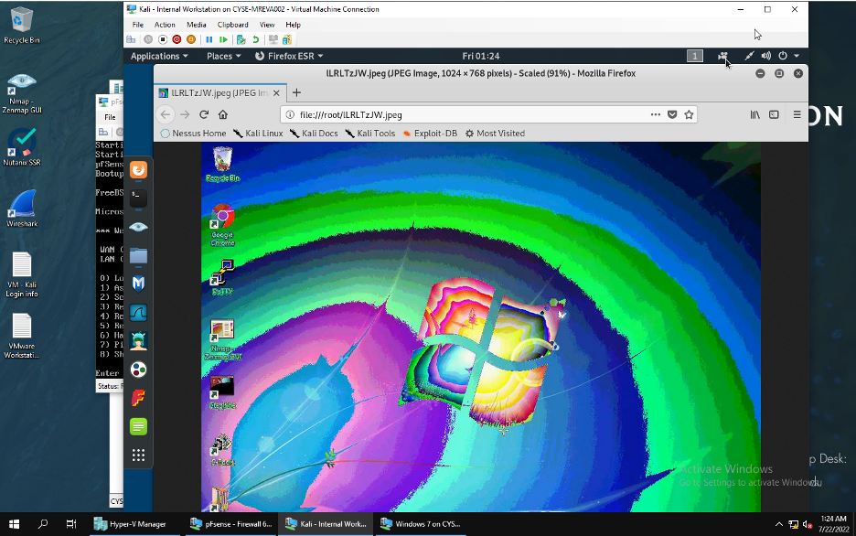This screenshot has height=536, width=856.
Task: Open the Firefox Library
Action: pos(754,114)
